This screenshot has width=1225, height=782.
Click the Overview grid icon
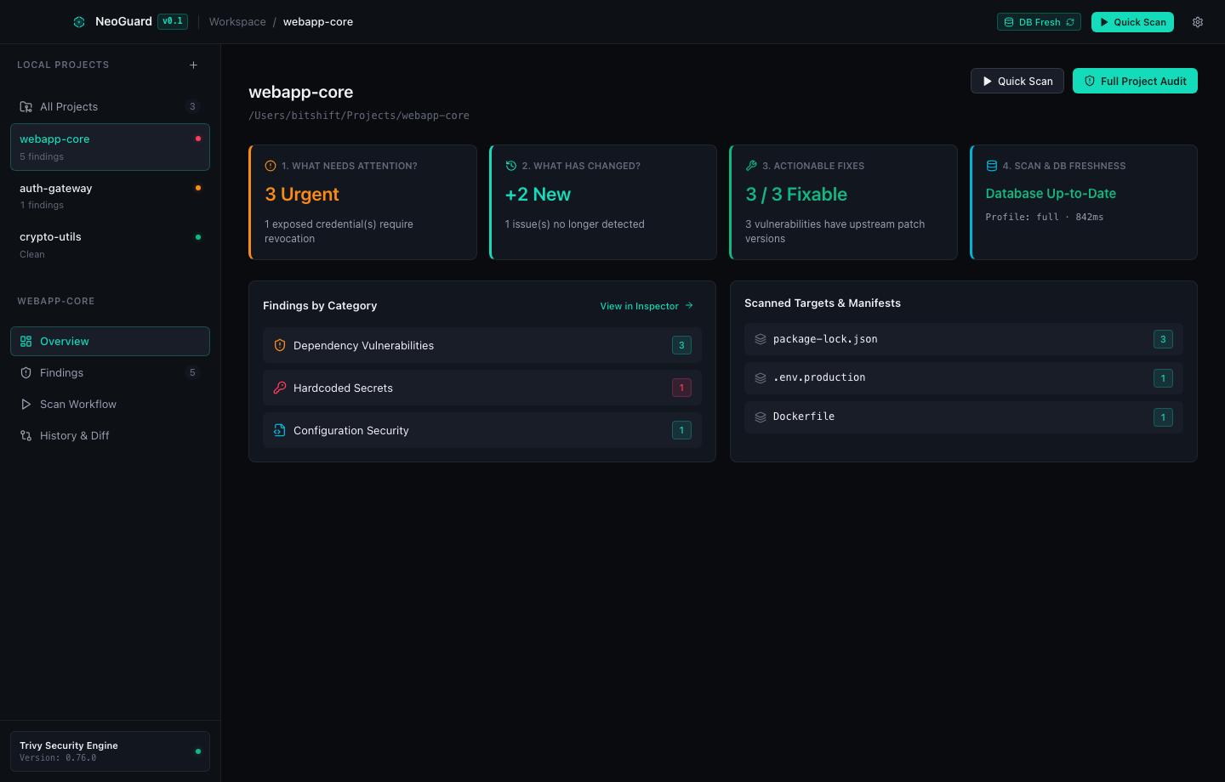coord(26,341)
